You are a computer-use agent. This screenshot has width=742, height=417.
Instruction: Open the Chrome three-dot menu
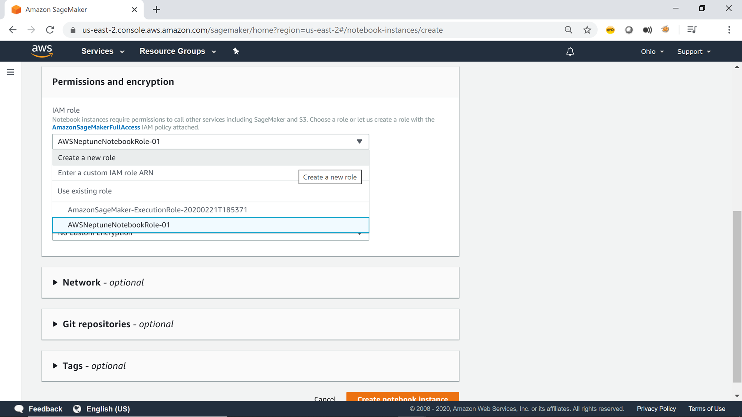(x=729, y=30)
